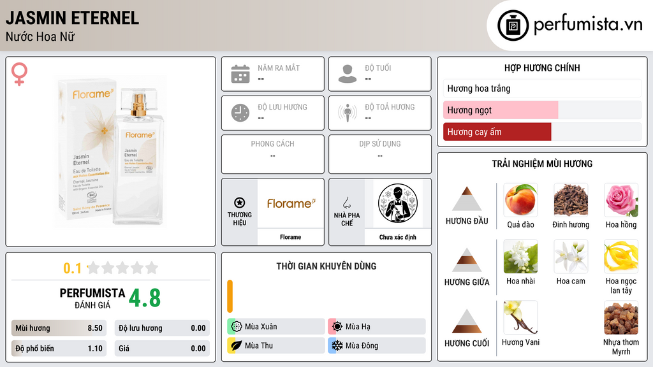Screen dimensions: 653x367
Task: Click the Hương hoa trắng accord bar
Action: point(542,88)
